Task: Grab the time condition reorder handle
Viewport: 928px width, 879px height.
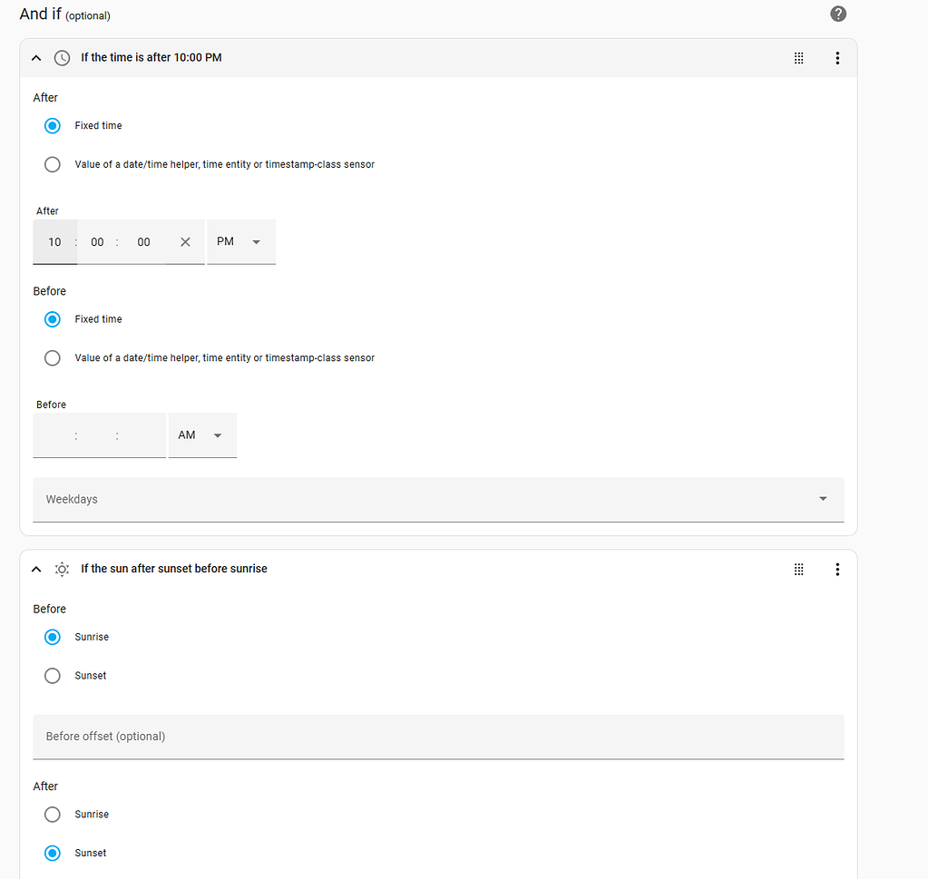Action: pyautogui.click(x=798, y=58)
